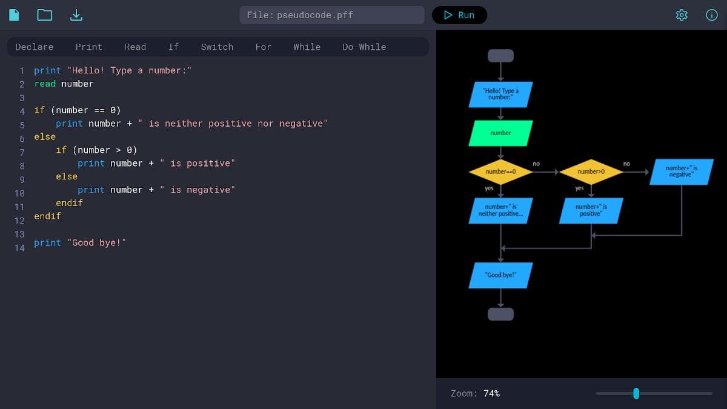Click the file name field pseudocode.pff

[x=331, y=15]
